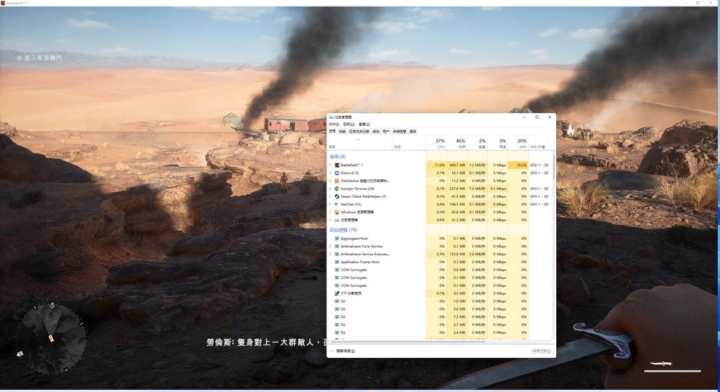Viewport: 720px width, 392px height.
Task: Switch to the 启动 tab
Action: pyautogui.click(x=376, y=131)
